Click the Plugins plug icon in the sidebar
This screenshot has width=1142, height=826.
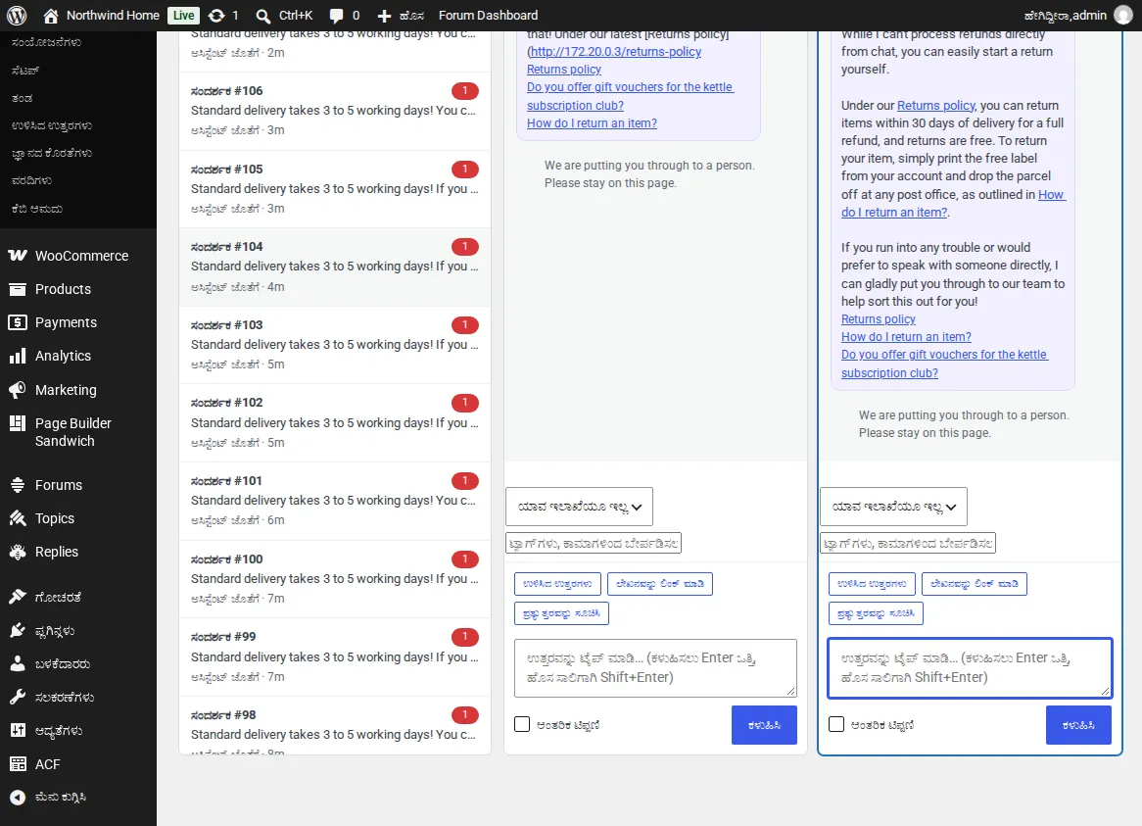tap(18, 631)
